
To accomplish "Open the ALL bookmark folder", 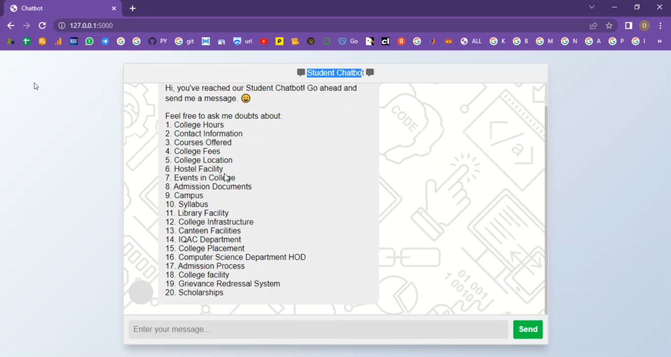I will point(471,42).
